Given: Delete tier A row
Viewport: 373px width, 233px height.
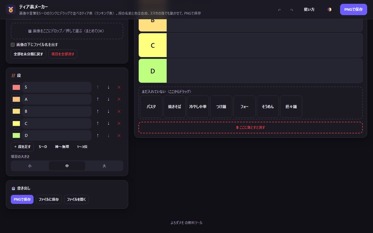Looking at the screenshot, I should click(119, 99).
